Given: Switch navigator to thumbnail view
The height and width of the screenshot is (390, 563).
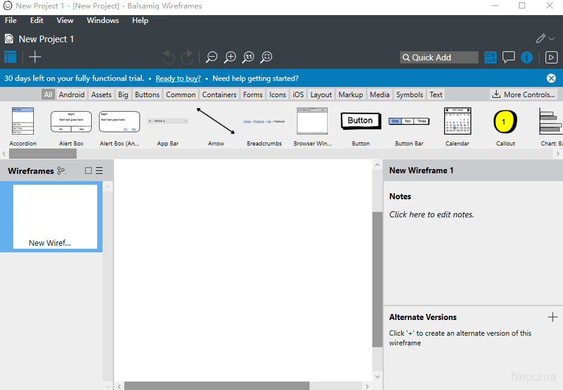Looking at the screenshot, I should coord(88,171).
